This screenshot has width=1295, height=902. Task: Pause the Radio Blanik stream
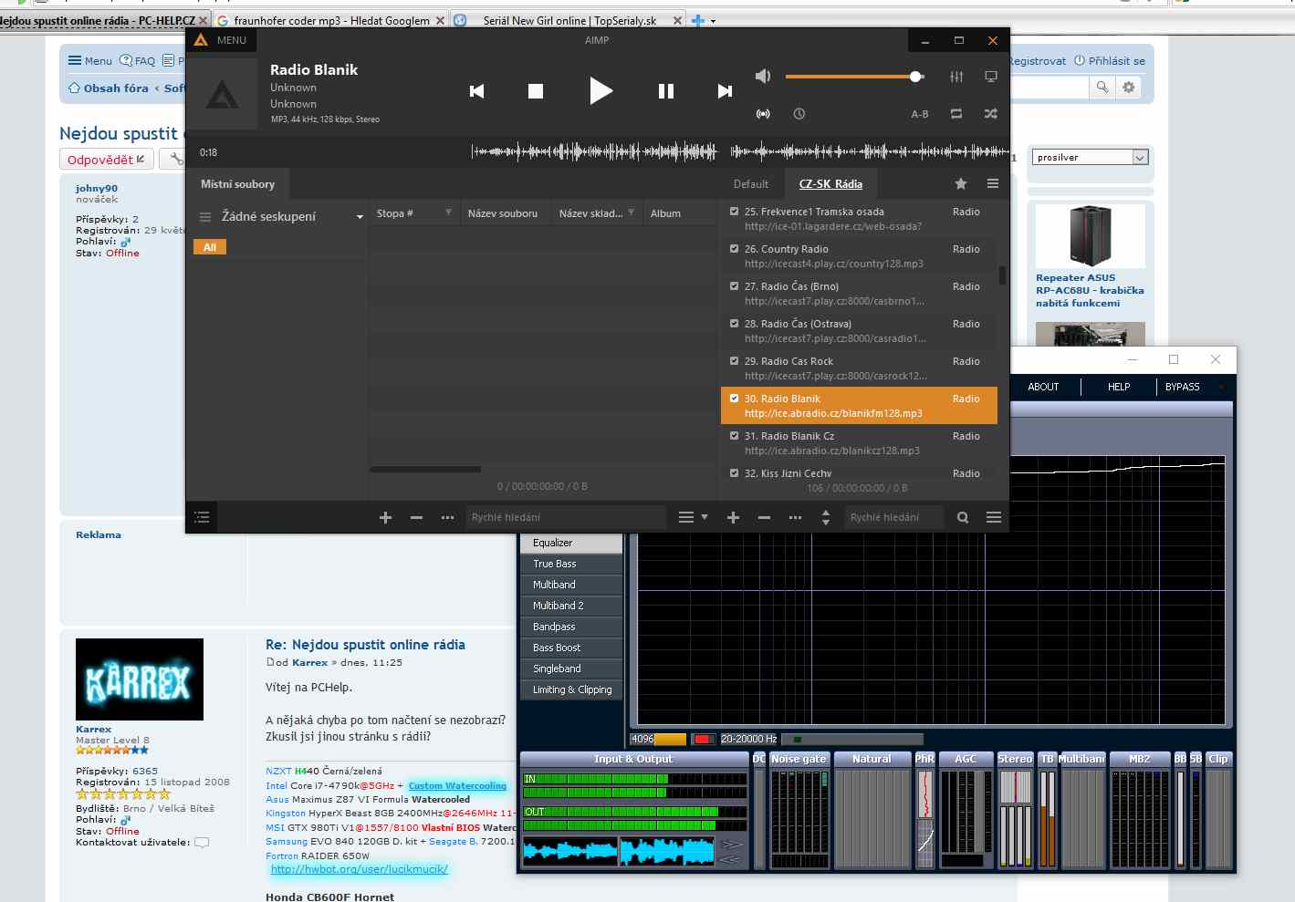[666, 91]
